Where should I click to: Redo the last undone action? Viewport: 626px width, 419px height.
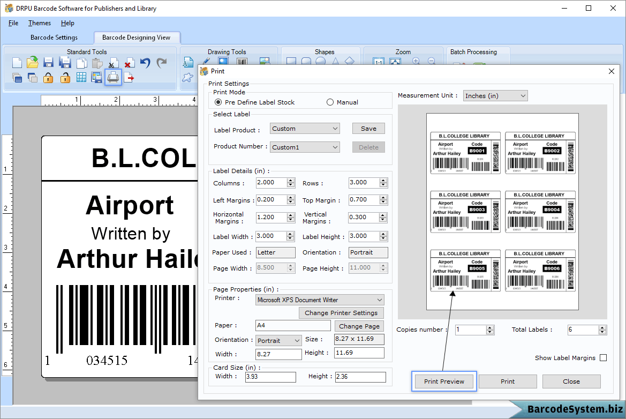pyautogui.click(x=161, y=63)
